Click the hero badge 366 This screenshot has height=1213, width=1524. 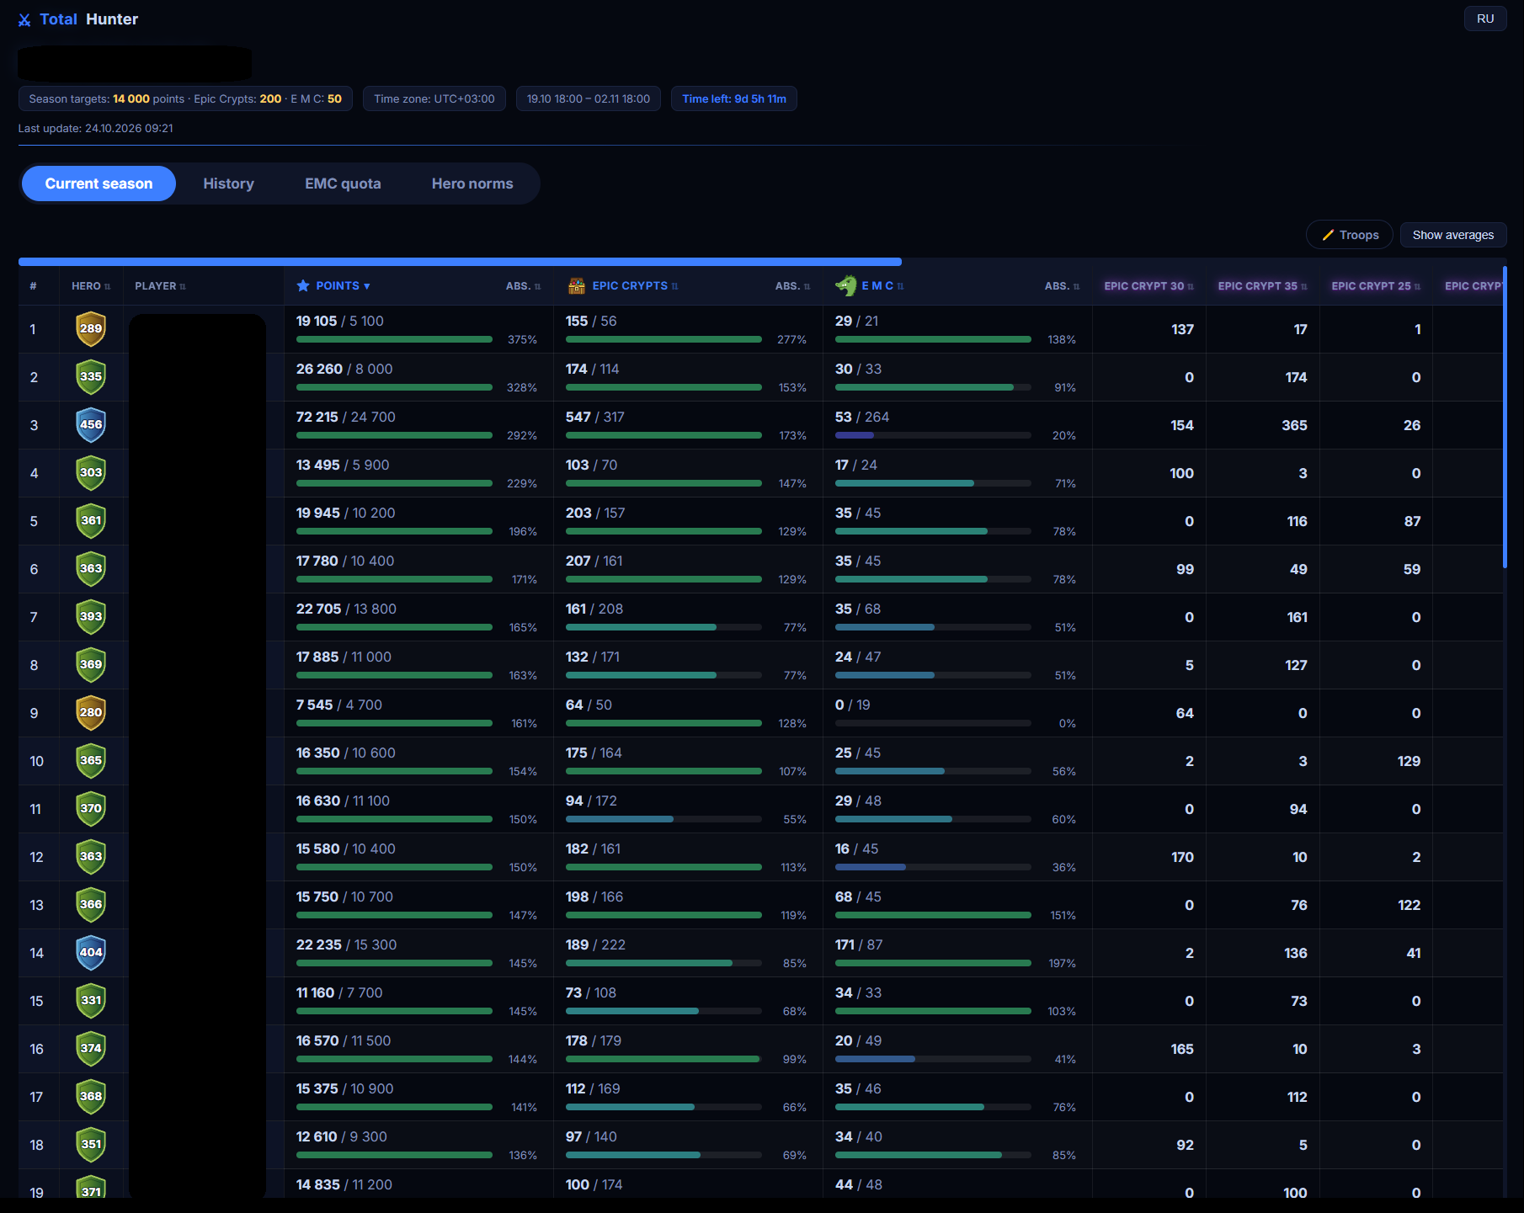(91, 904)
